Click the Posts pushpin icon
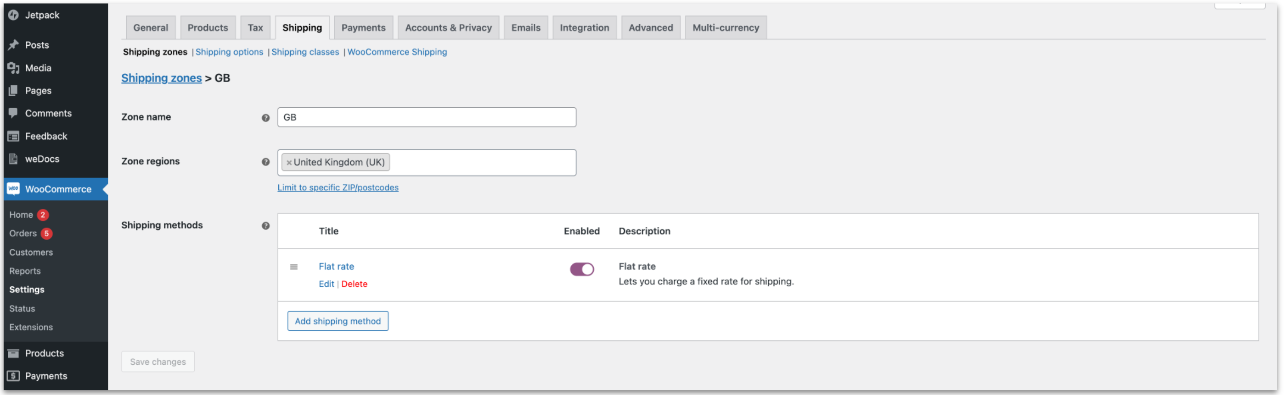The height and width of the screenshot is (395, 1284). (x=13, y=45)
